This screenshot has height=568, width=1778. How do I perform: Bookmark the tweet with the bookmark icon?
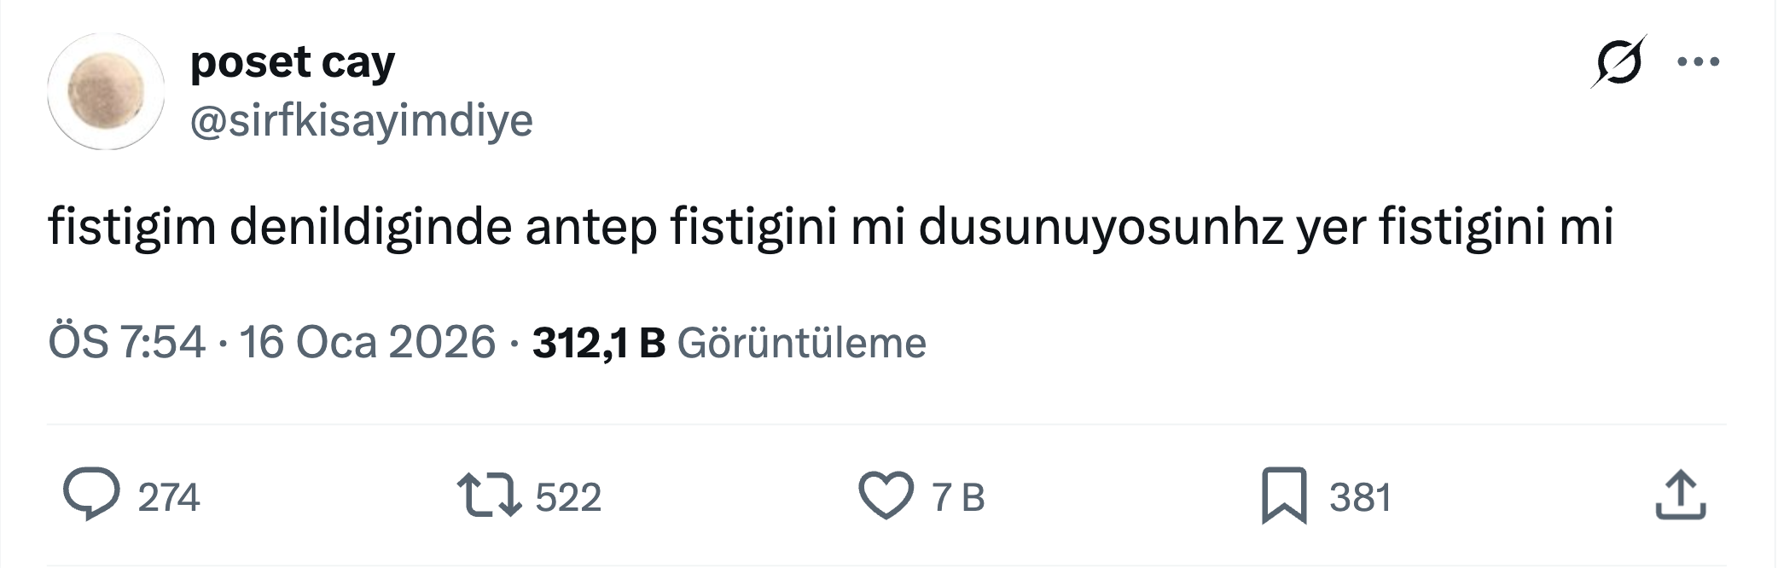(1284, 496)
